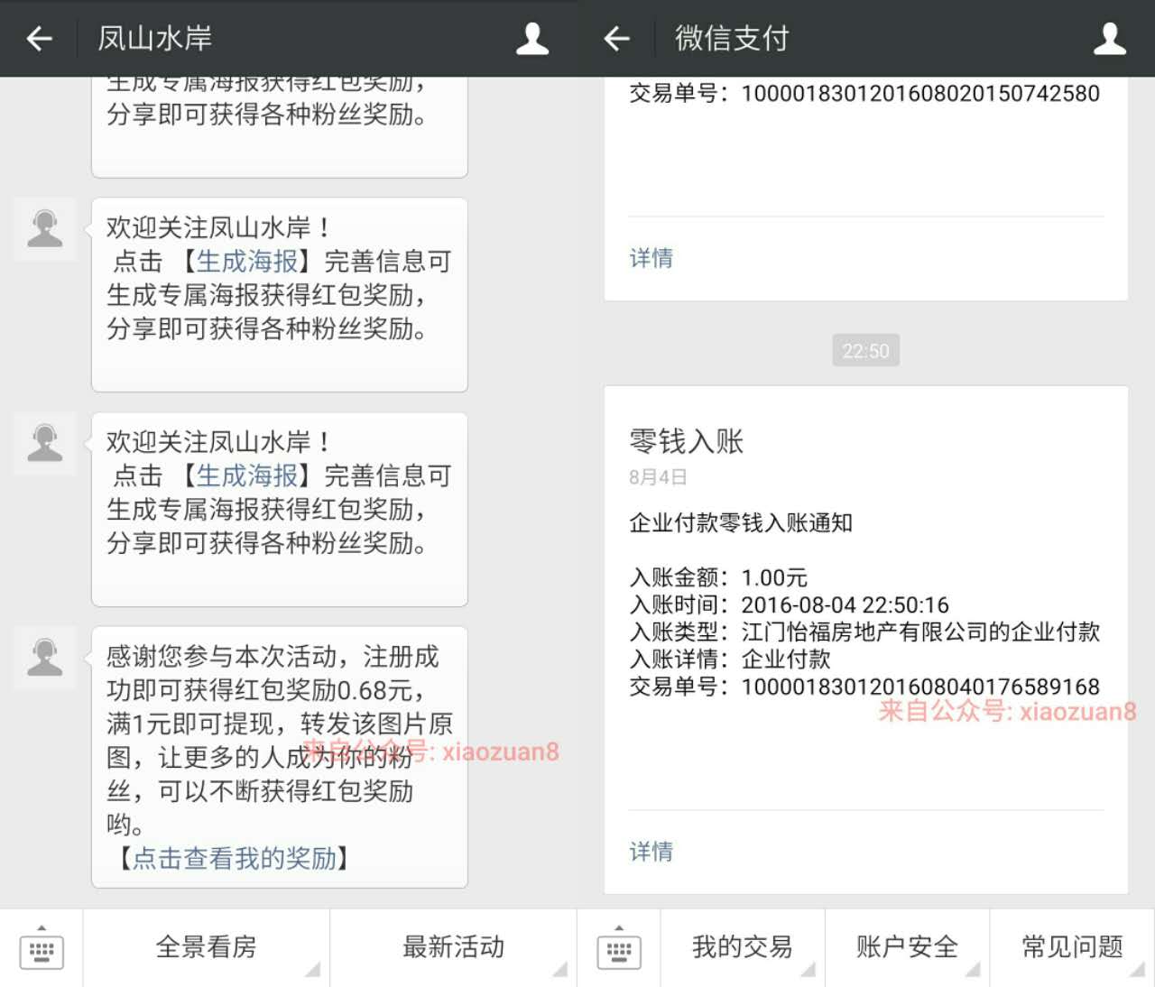Open 凤山水岸 account profile icon
This screenshot has height=987, width=1155.
pos(531,39)
